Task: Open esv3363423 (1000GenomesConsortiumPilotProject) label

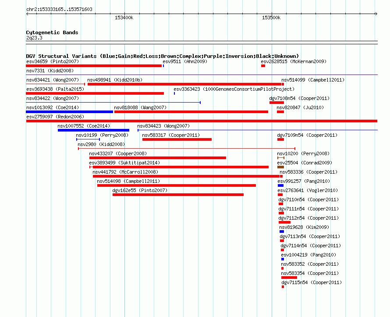Action: pyautogui.click(x=234, y=89)
